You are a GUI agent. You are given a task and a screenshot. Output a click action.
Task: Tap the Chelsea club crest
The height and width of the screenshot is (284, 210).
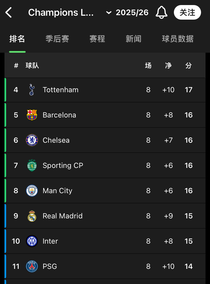coord(32,140)
